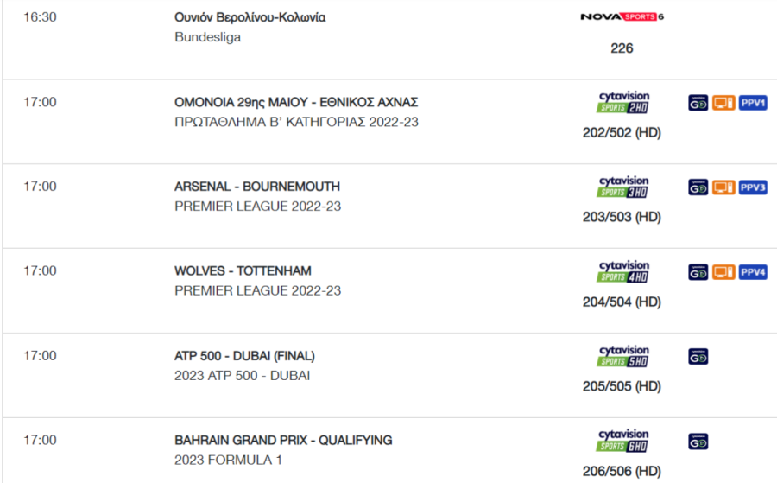This screenshot has height=483, width=777.
Task: Click the GO icon for Bahrain Grand Prix
Action: coord(698,442)
